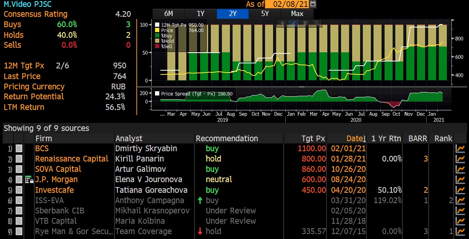Switch chart range to 5Y

[x=265, y=14]
